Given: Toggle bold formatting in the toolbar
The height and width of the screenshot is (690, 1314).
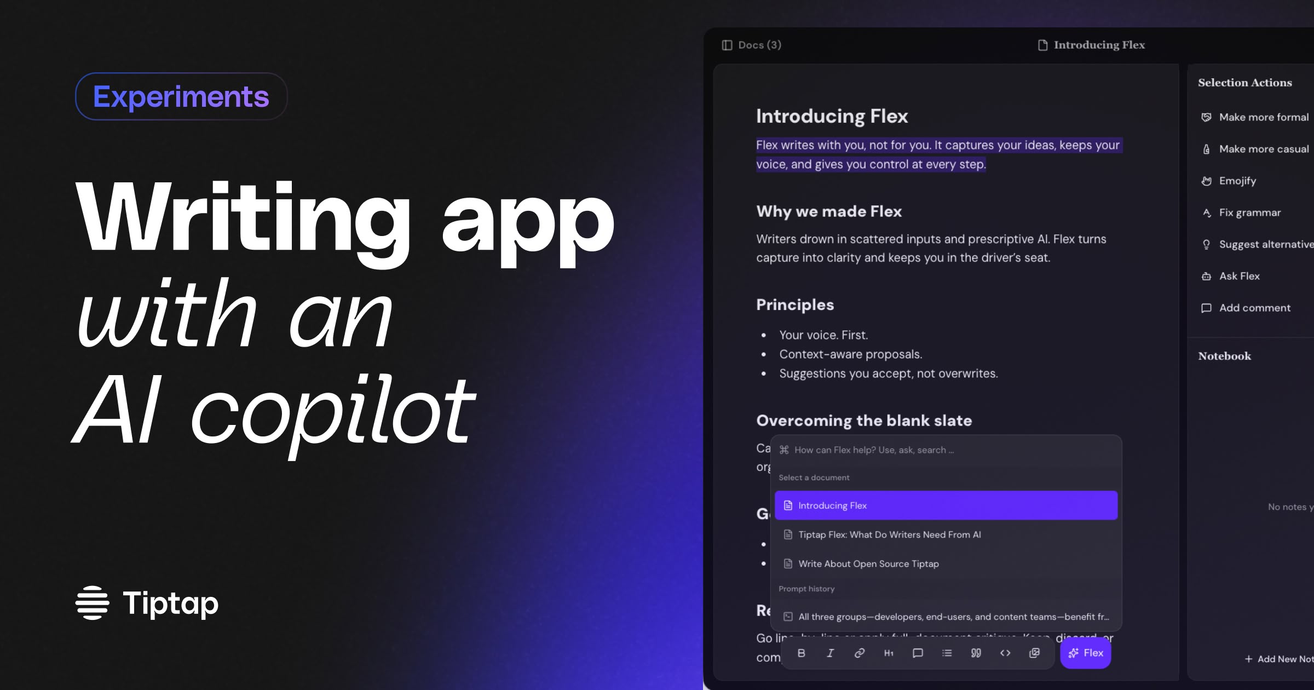Looking at the screenshot, I should point(802,653).
